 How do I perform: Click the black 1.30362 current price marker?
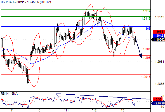click(158, 39)
